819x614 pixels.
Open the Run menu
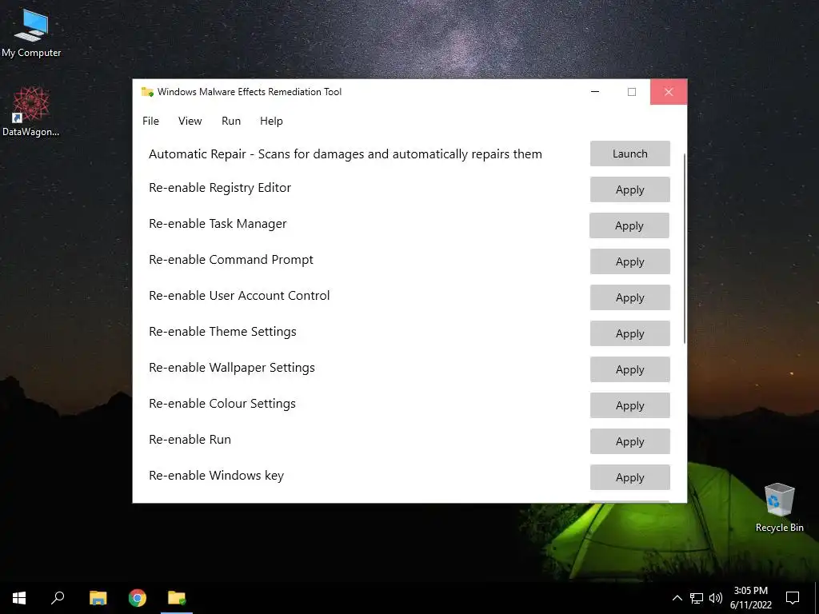coord(231,122)
